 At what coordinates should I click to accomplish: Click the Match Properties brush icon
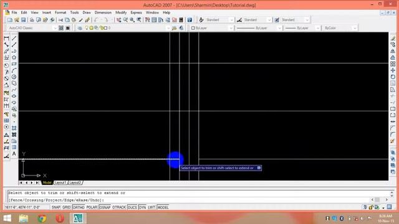(x=80, y=20)
